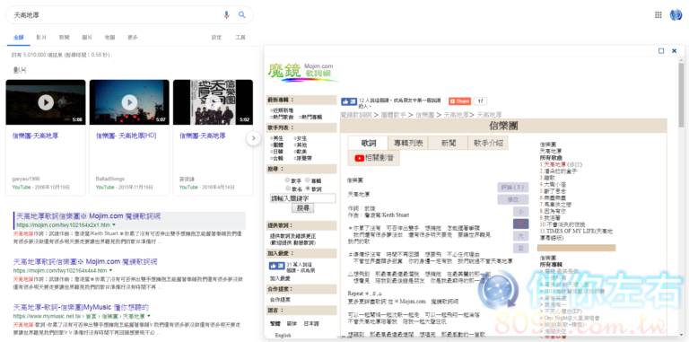This screenshot has height=342, width=689.
Task: Expand dropdown arrow beside mojim.com twy102164x4x4 URL
Action: [x=110, y=271]
